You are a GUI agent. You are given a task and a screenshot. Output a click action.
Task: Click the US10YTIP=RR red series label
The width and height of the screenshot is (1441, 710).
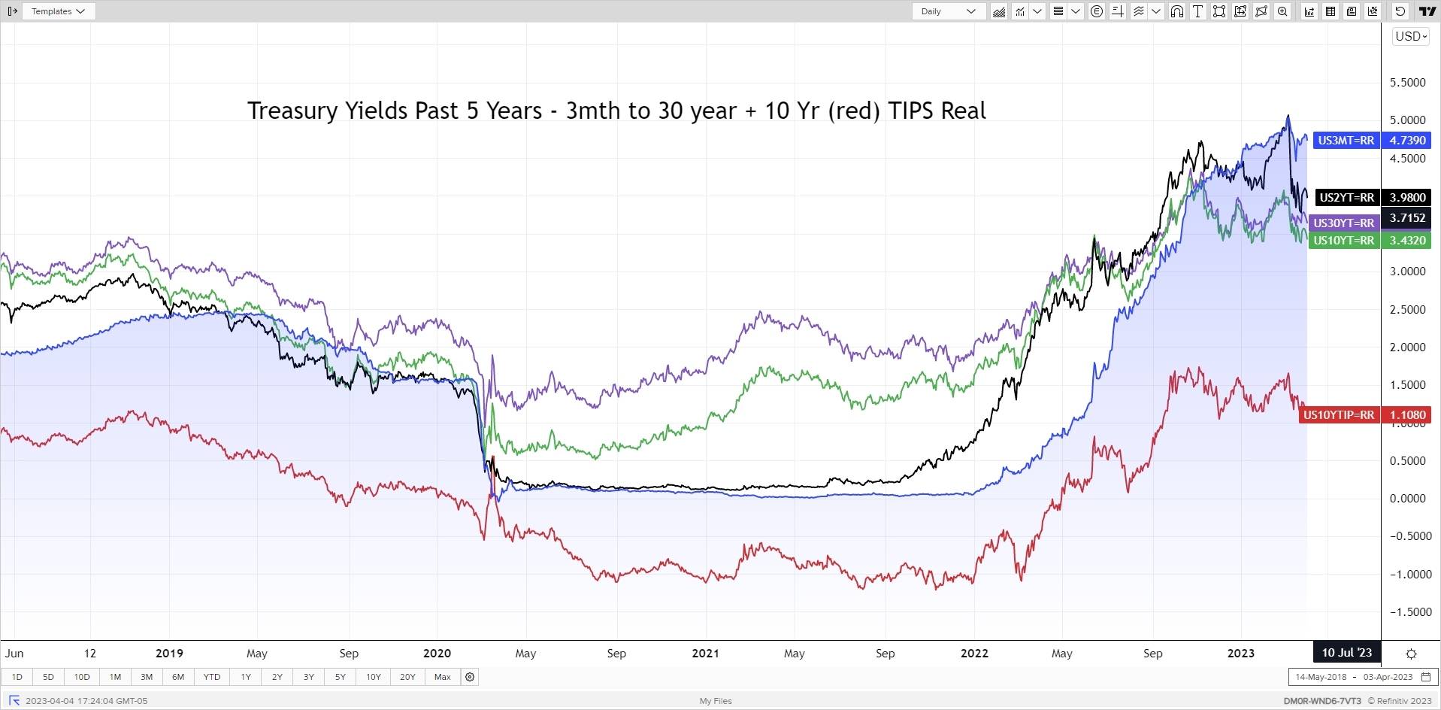[x=1339, y=415]
